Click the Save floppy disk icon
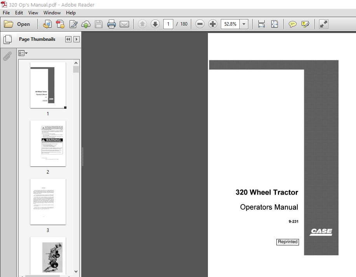Image resolution: width=356 pixels, height=277 pixels. coord(99,24)
